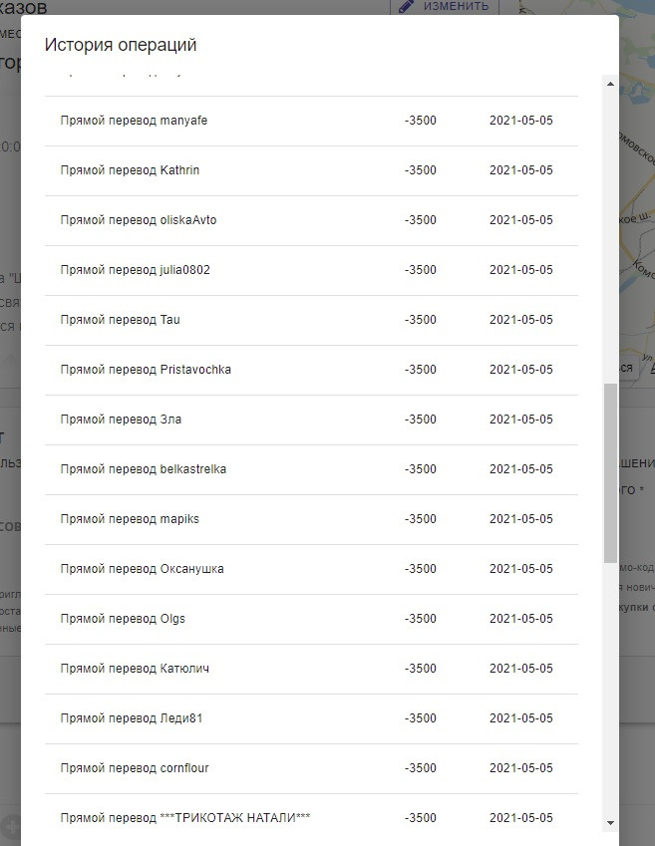This screenshot has width=655, height=846.
Task: Select the Olgs transfer row
Action: 312,620
